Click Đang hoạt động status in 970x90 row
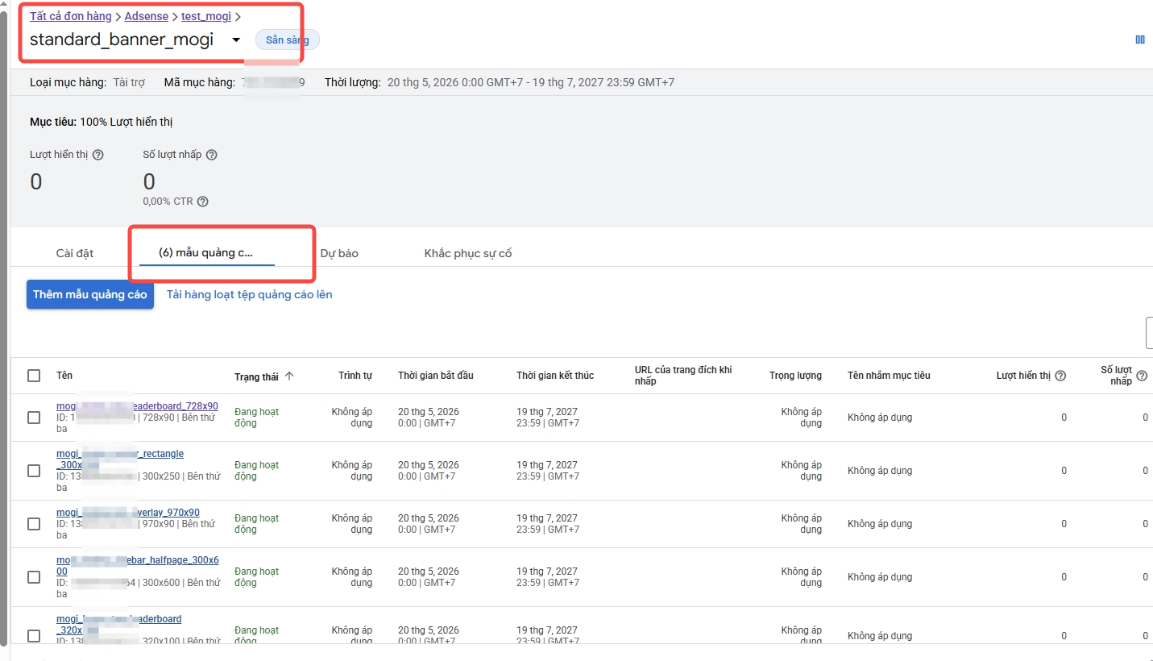This screenshot has width=1153, height=661. point(256,524)
